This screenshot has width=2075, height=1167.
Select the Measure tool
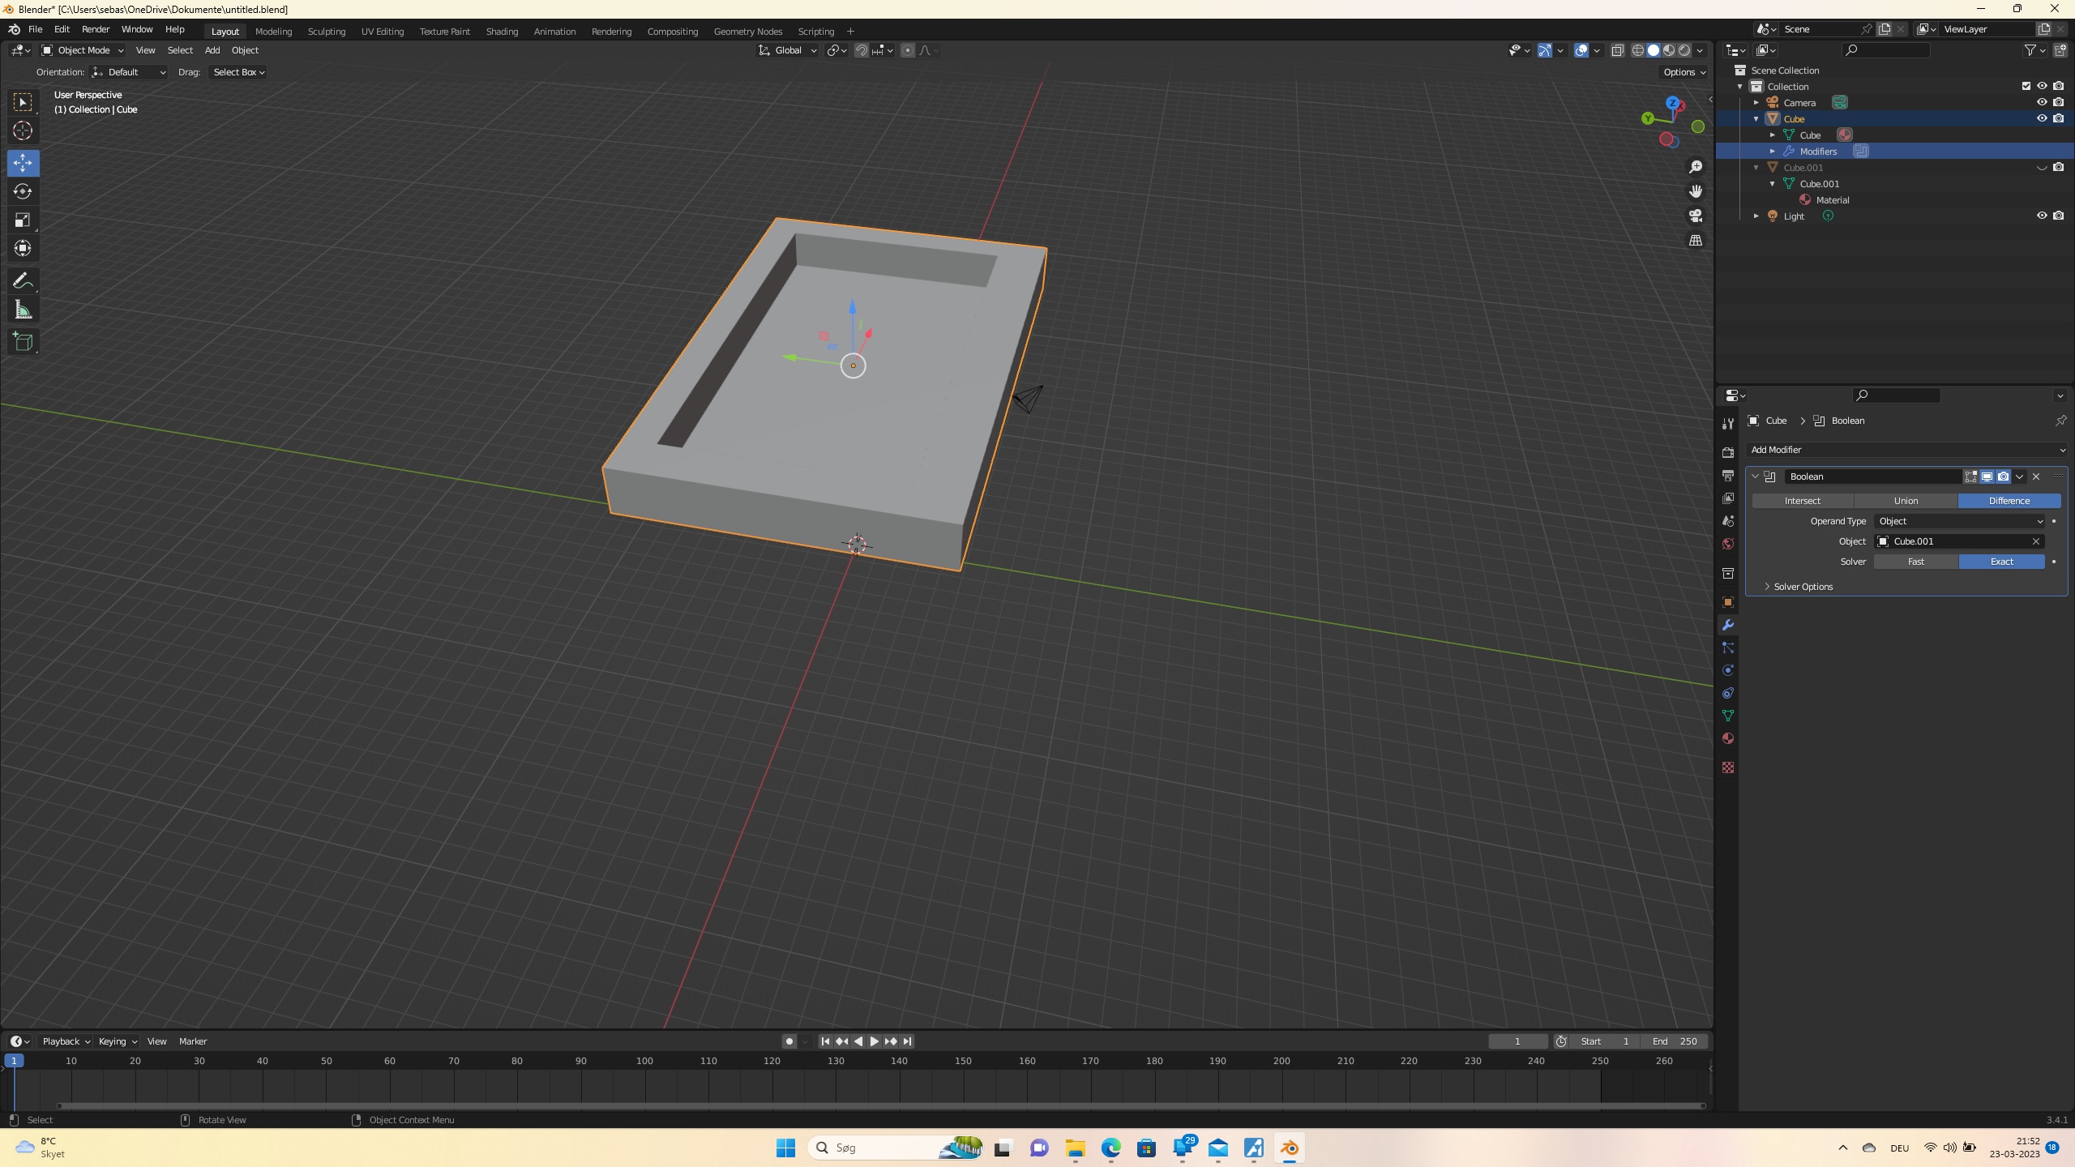tap(23, 310)
